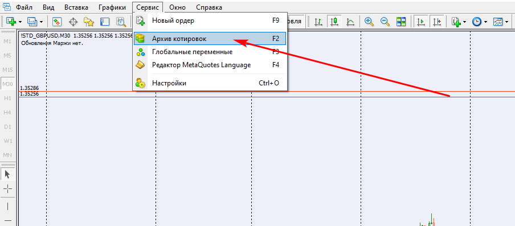Select the H1 timeframe button
The height and width of the screenshot is (226, 515).
[x=7, y=98]
